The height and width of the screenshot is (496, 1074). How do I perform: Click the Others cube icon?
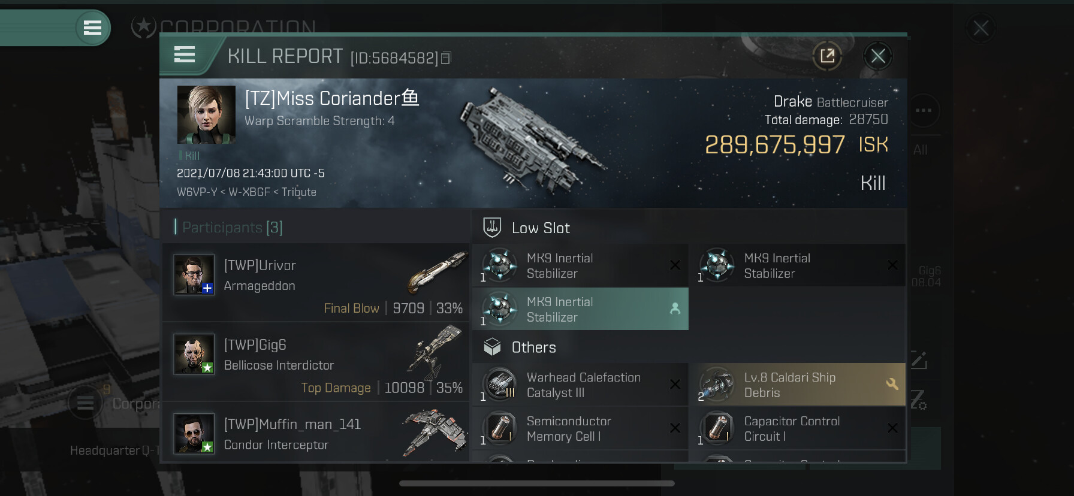tap(492, 347)
